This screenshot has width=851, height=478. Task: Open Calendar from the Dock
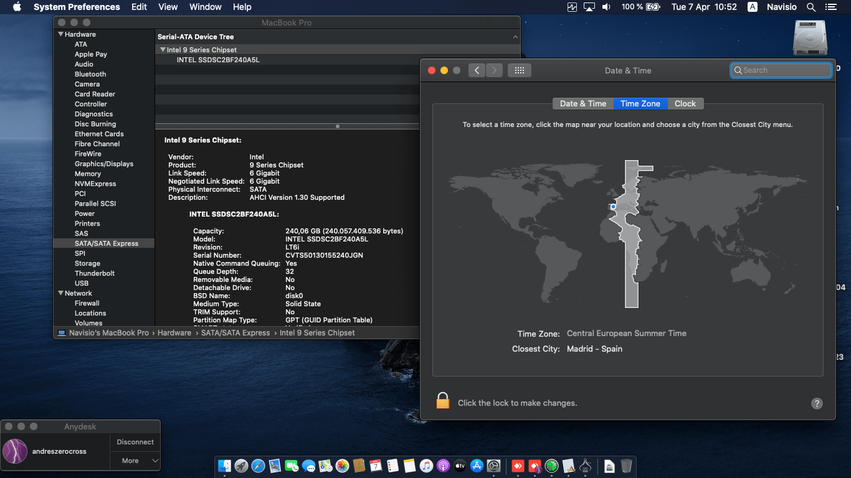376,466
